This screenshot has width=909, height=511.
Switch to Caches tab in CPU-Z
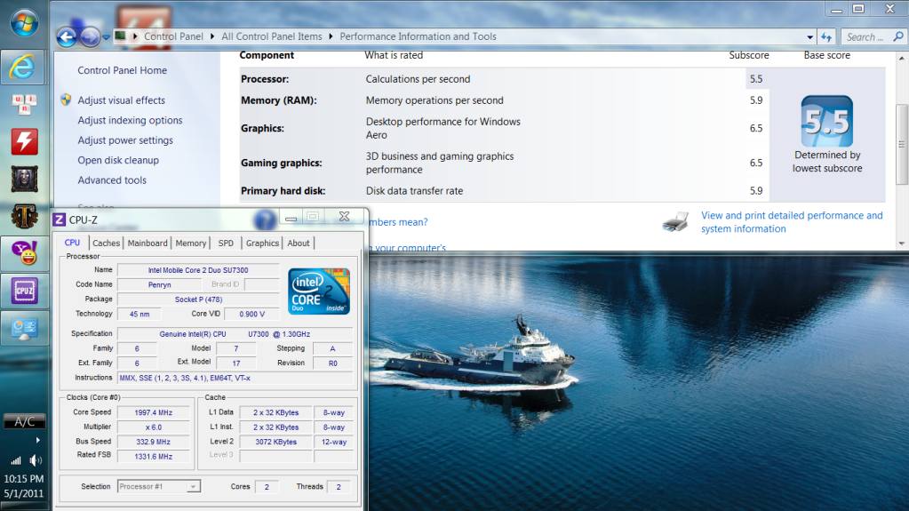click(106, 243)
